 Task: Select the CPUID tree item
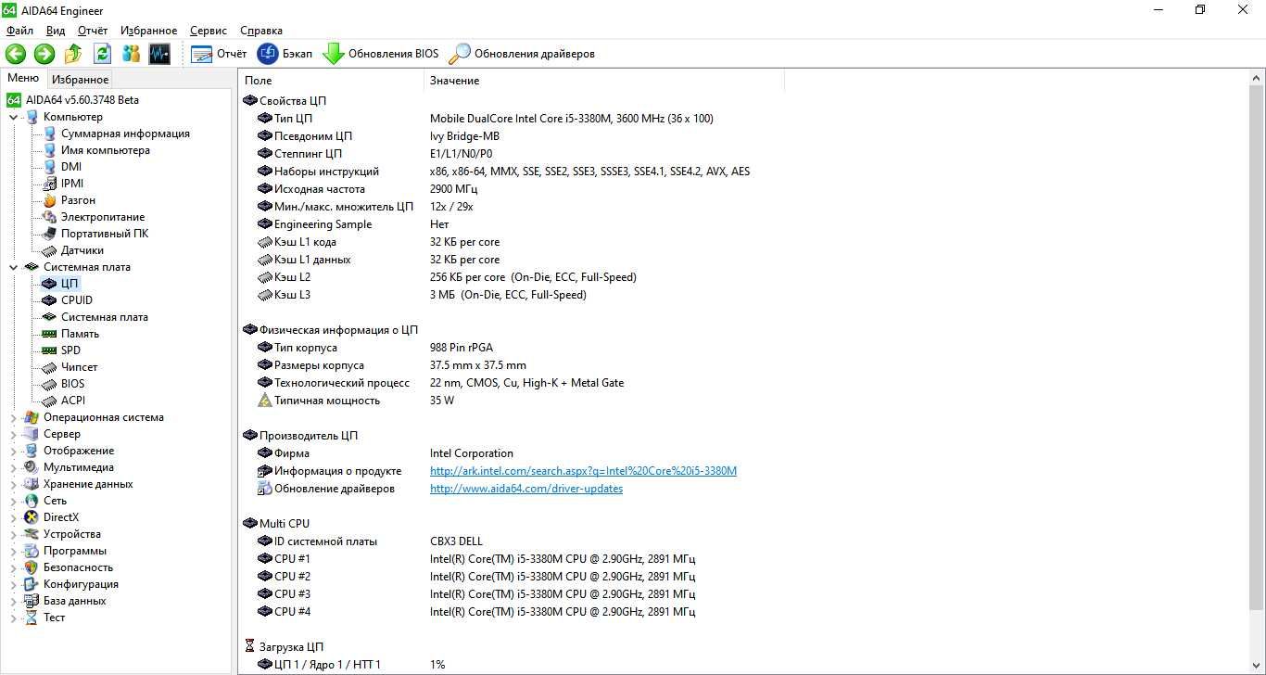77,300
